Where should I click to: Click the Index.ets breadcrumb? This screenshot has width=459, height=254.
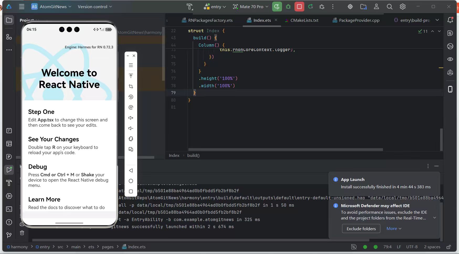point(134,247)
